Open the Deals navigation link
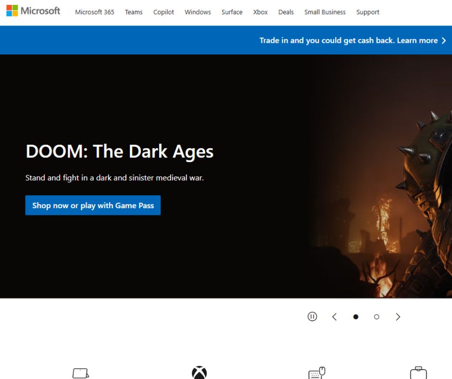452x379 pixels. pyautogui.click(x=286, y=12)
